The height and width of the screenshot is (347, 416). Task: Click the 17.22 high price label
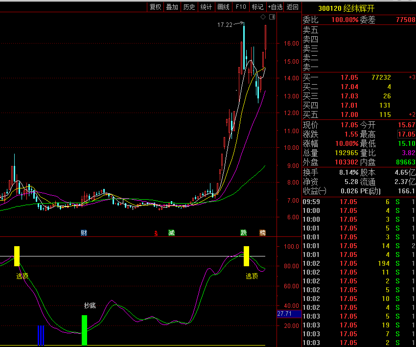pos(225,25)
